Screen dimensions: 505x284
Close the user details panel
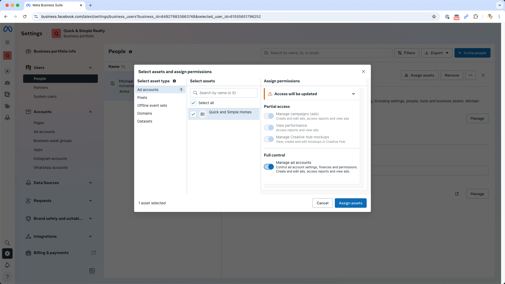[x=483, y=75]
